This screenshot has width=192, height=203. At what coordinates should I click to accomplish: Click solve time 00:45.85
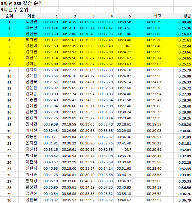point(124,187)
